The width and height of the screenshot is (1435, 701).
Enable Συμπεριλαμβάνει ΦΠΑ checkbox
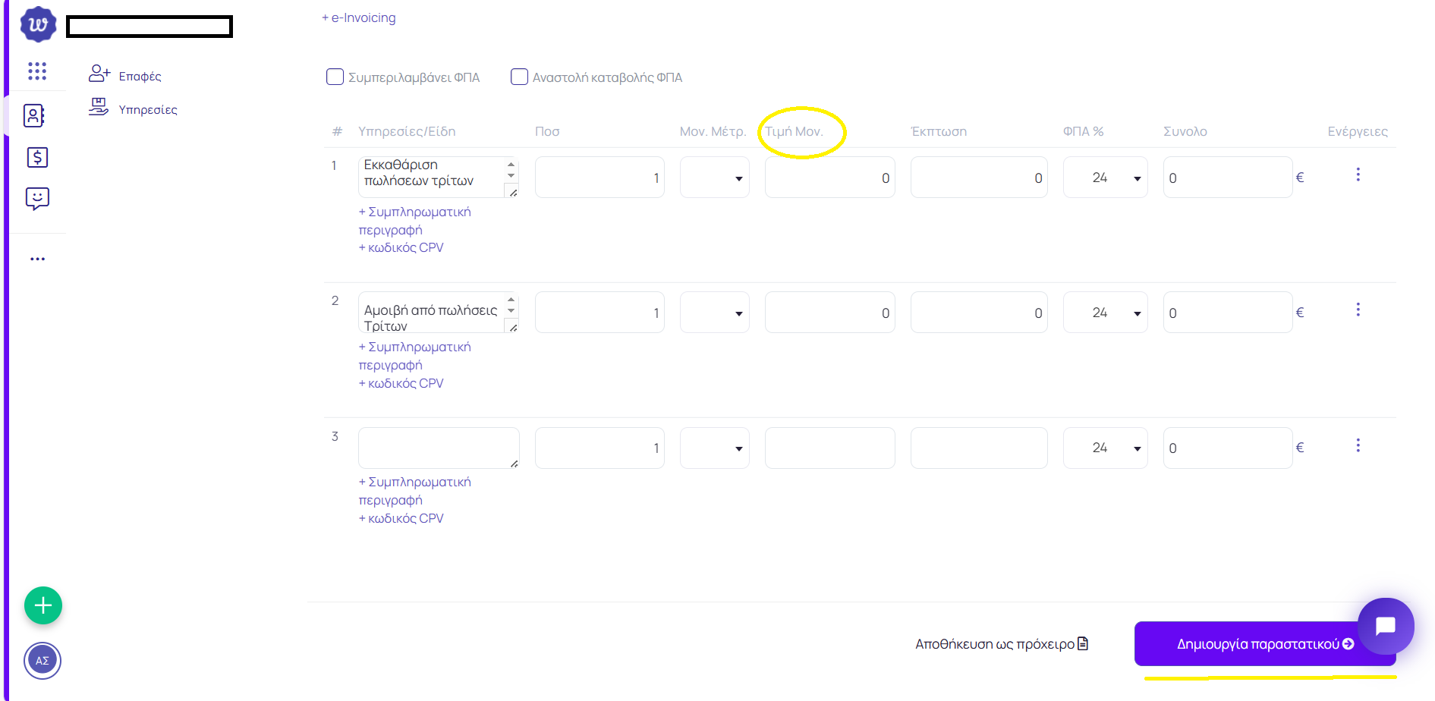(x=335, y=77)
